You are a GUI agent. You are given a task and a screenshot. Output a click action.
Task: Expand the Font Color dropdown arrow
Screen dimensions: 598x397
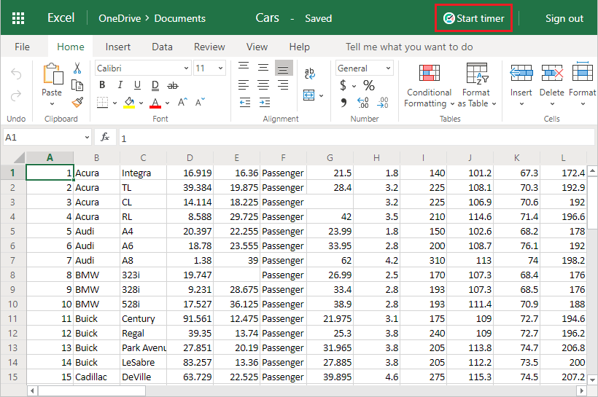pyautogui.click(x=167, y=103)
